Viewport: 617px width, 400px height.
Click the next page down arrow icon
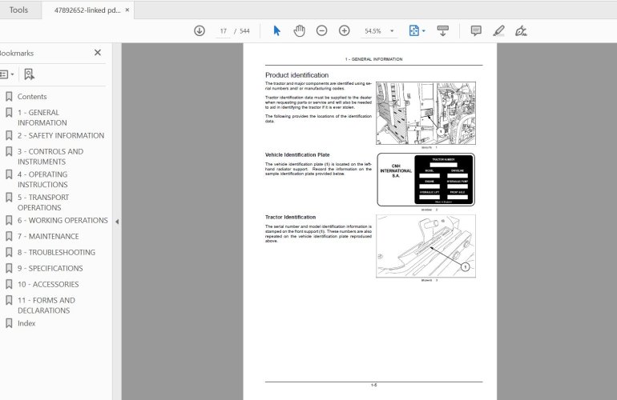point(200,30)
